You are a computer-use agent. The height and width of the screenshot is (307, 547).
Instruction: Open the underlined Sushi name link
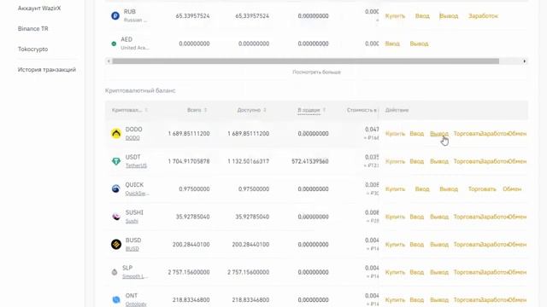coord(132,221)
